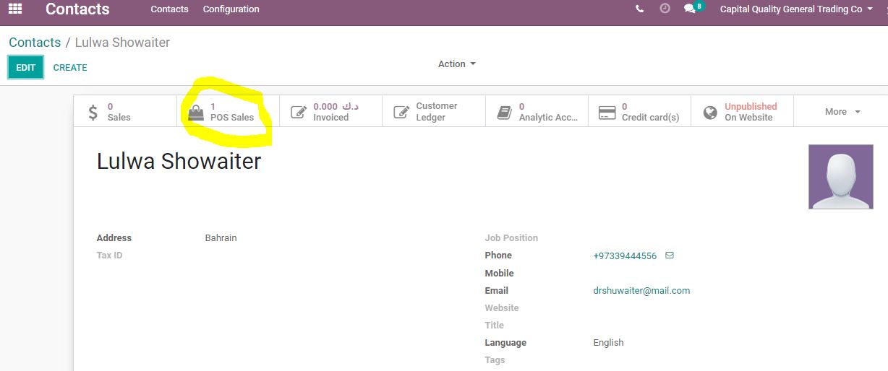Expand the Action dropdown
The height and width of the screenshot is (371, 888).
click(x=457, y=64)
